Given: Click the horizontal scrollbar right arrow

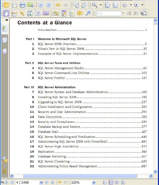Looking at the screenshot, I should 151,176.
